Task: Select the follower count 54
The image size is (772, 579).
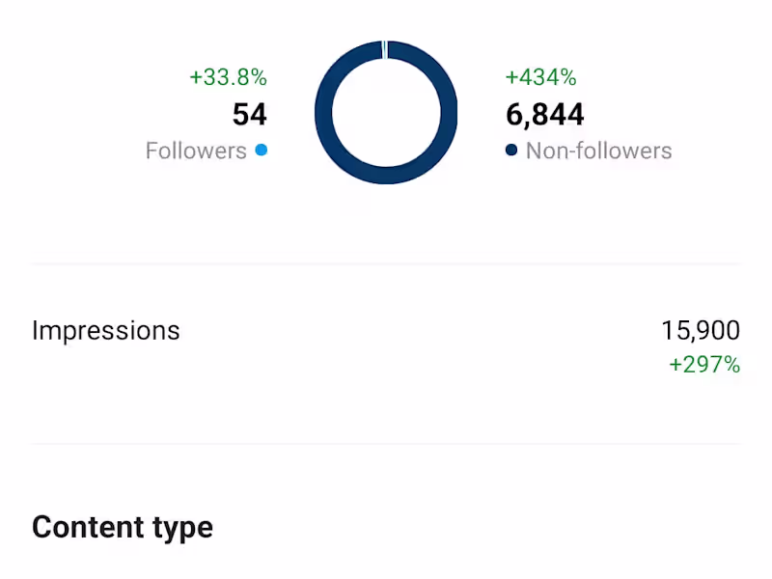Action: click(x=249, y=115)
